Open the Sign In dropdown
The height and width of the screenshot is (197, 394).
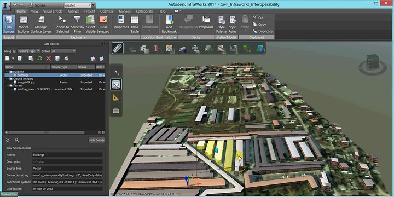[45, 5]
